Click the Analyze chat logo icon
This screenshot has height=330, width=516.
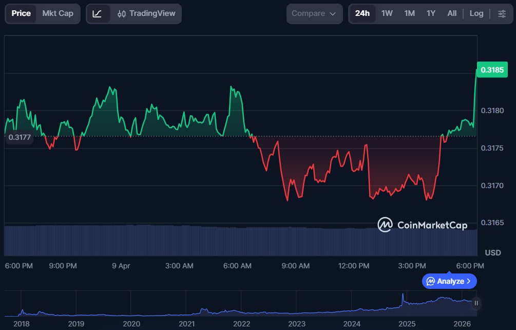click(x=430, y=281)
